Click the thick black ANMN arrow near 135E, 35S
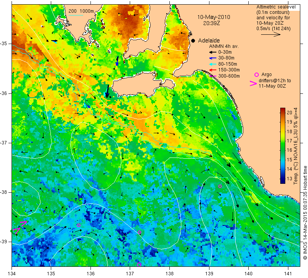The width and height of the screenshot is (308, 278). [x=54, y=41]
